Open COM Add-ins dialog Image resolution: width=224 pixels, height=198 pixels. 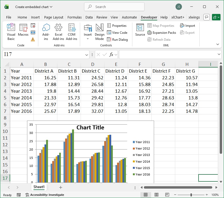coord(72,32)
